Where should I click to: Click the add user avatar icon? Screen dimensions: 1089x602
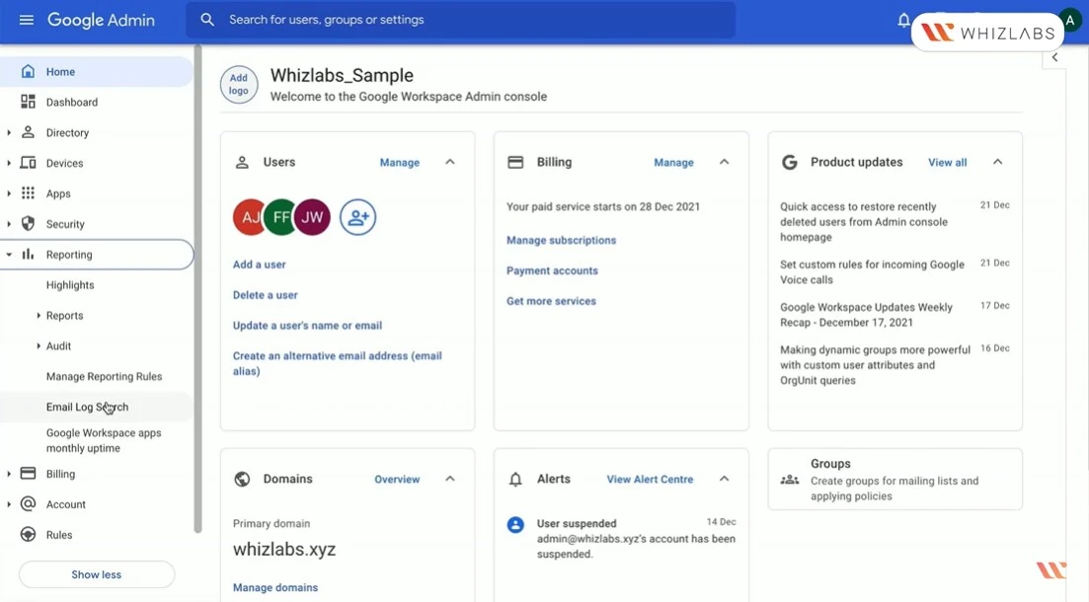point(357,217)
